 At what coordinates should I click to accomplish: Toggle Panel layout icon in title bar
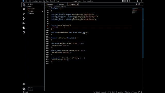125,1
